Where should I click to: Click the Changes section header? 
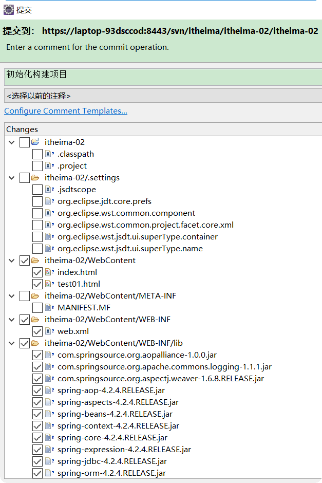163,129
